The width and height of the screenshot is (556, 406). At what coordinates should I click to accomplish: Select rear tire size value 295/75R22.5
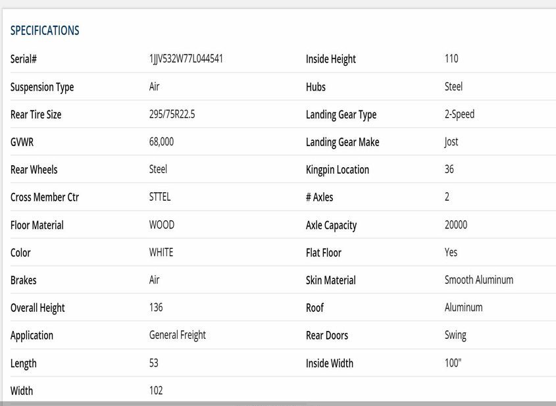pos(172,114)
